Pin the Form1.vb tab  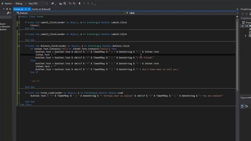(25, 9)
